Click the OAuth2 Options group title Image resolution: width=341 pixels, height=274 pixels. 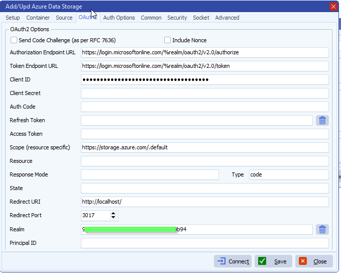coord(30,29)
